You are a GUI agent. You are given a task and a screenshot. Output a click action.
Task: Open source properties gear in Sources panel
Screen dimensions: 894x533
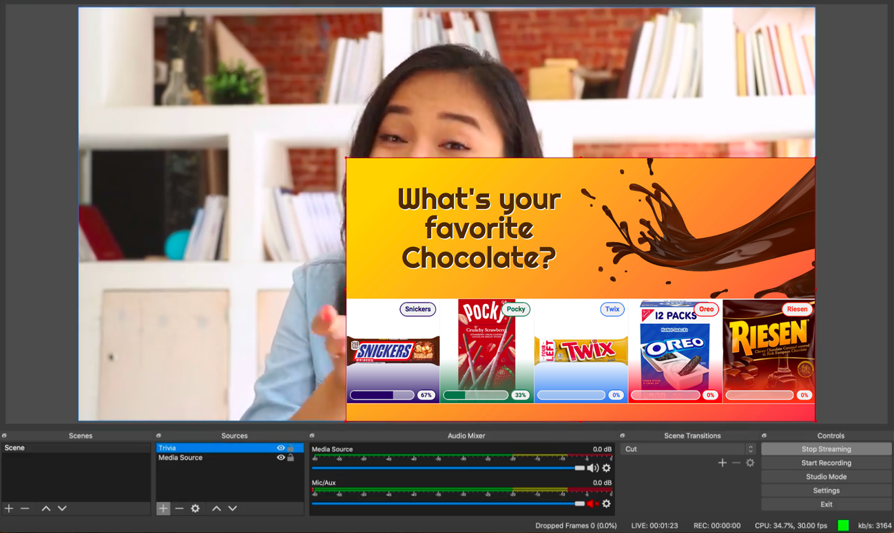click(196, 508)
